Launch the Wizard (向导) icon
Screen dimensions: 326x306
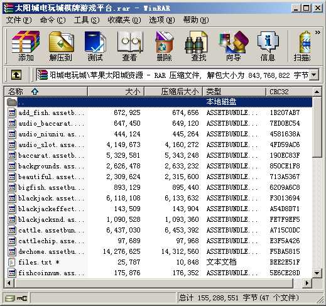point(233,46)
